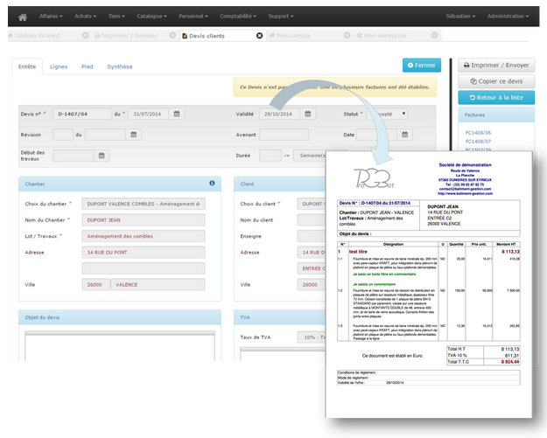Click Imprimer / Envoyer button
The image size is (547, 438).
[x=495, y=66]
